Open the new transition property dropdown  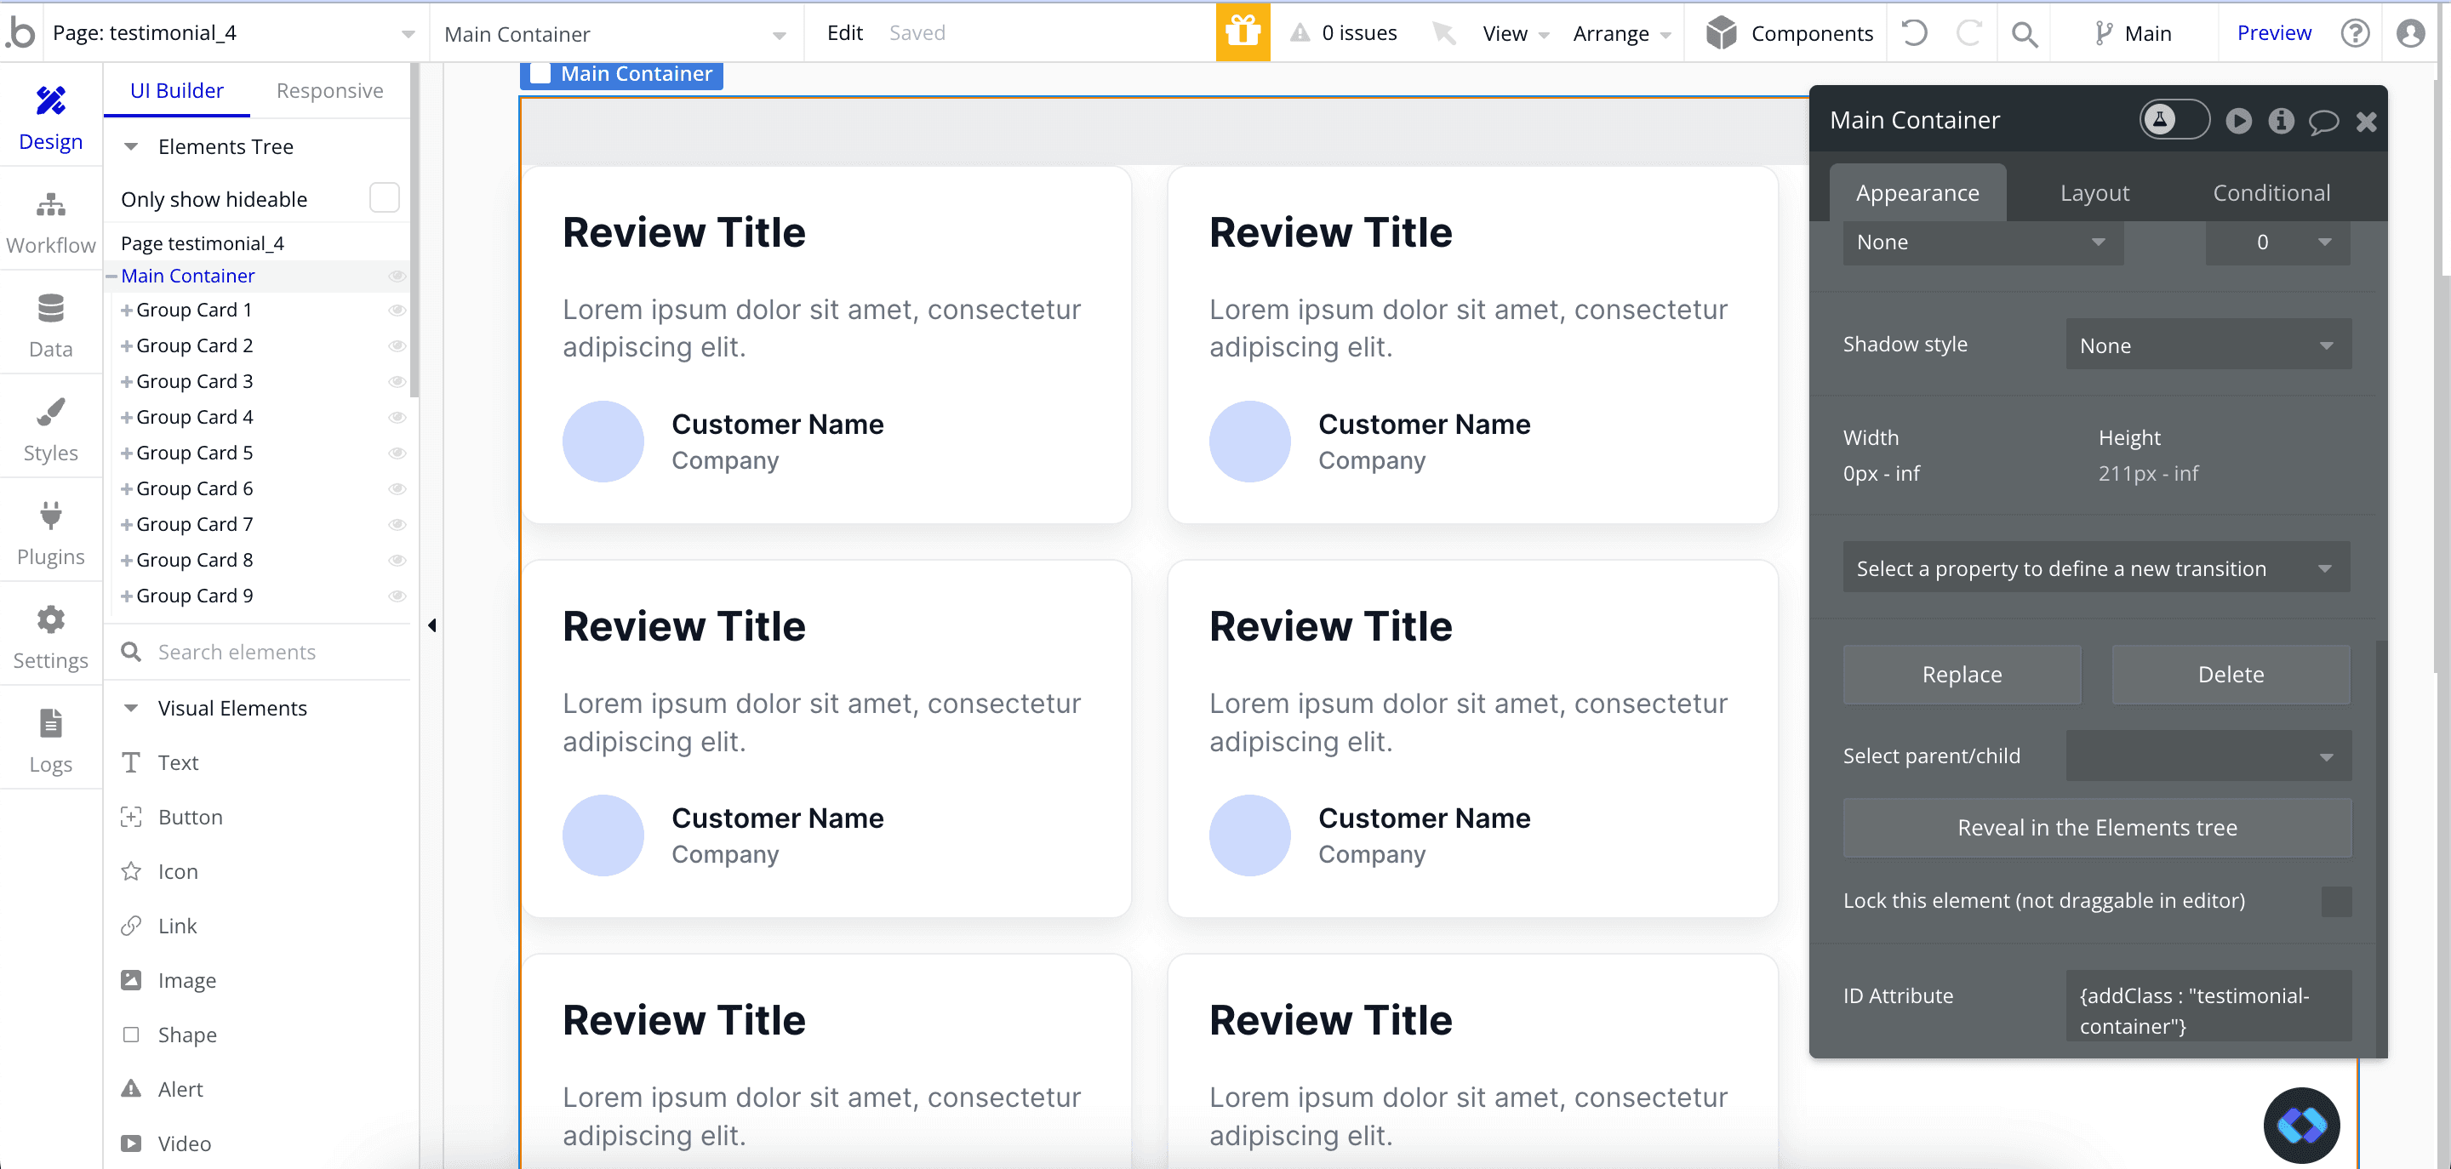point(2095,567)
